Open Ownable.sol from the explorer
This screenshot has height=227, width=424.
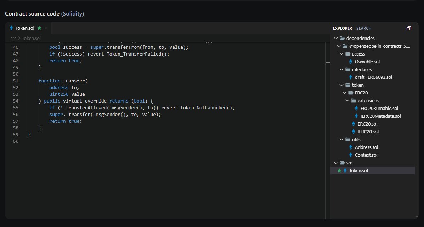click(367, 62)
